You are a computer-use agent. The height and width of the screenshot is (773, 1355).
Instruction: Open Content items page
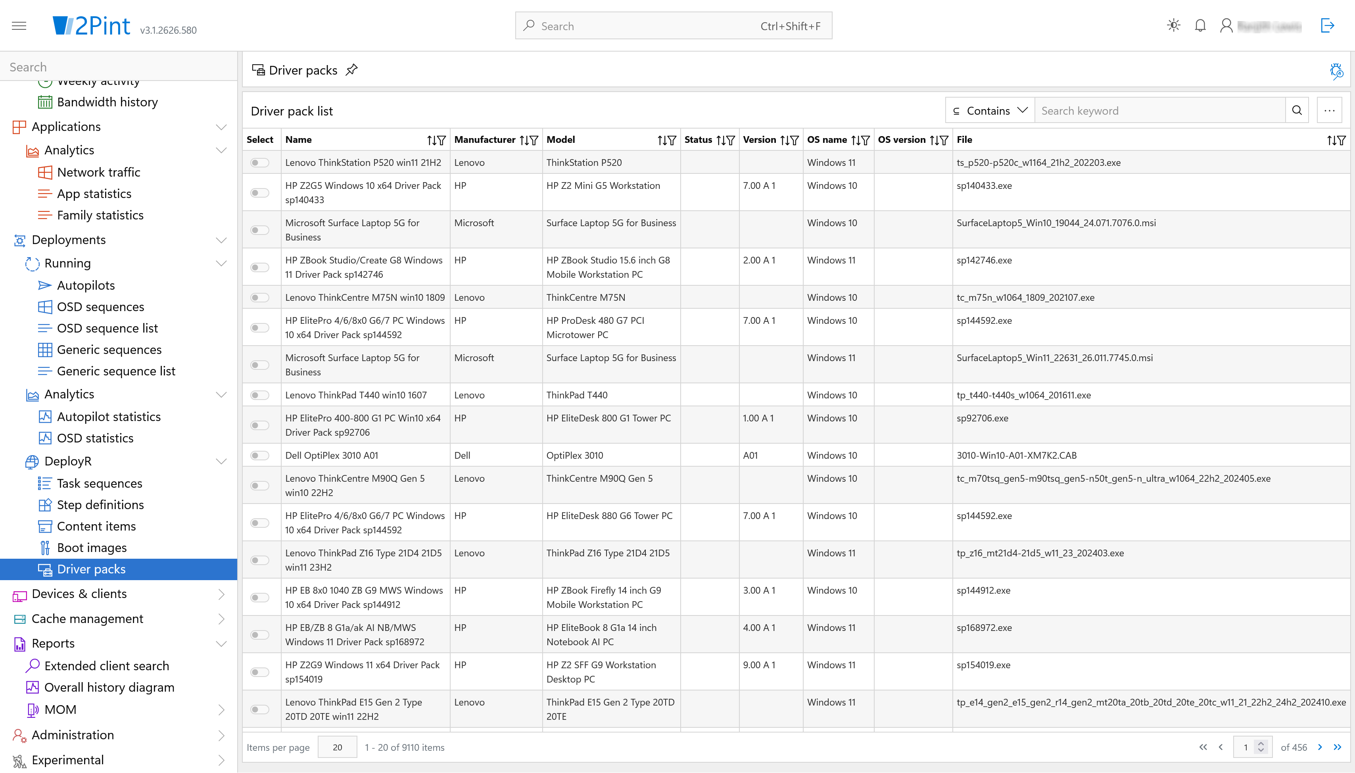click(96, 526)
